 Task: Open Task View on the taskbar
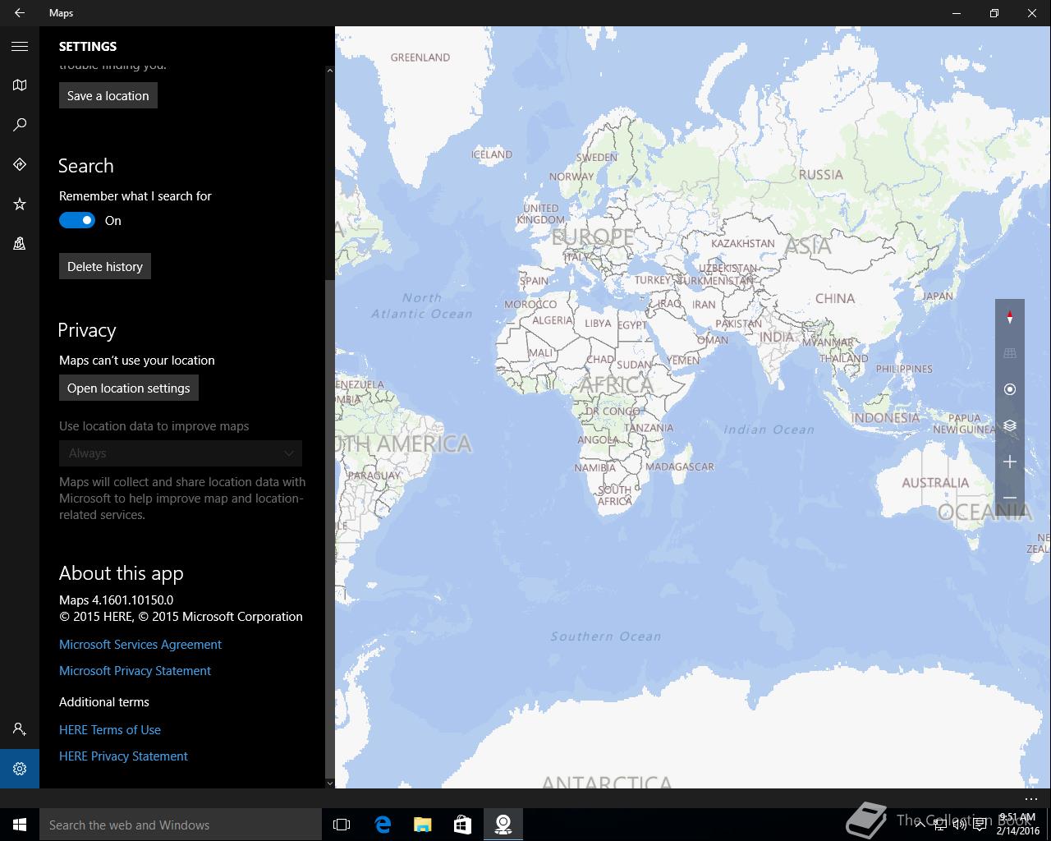coord(342,825)
